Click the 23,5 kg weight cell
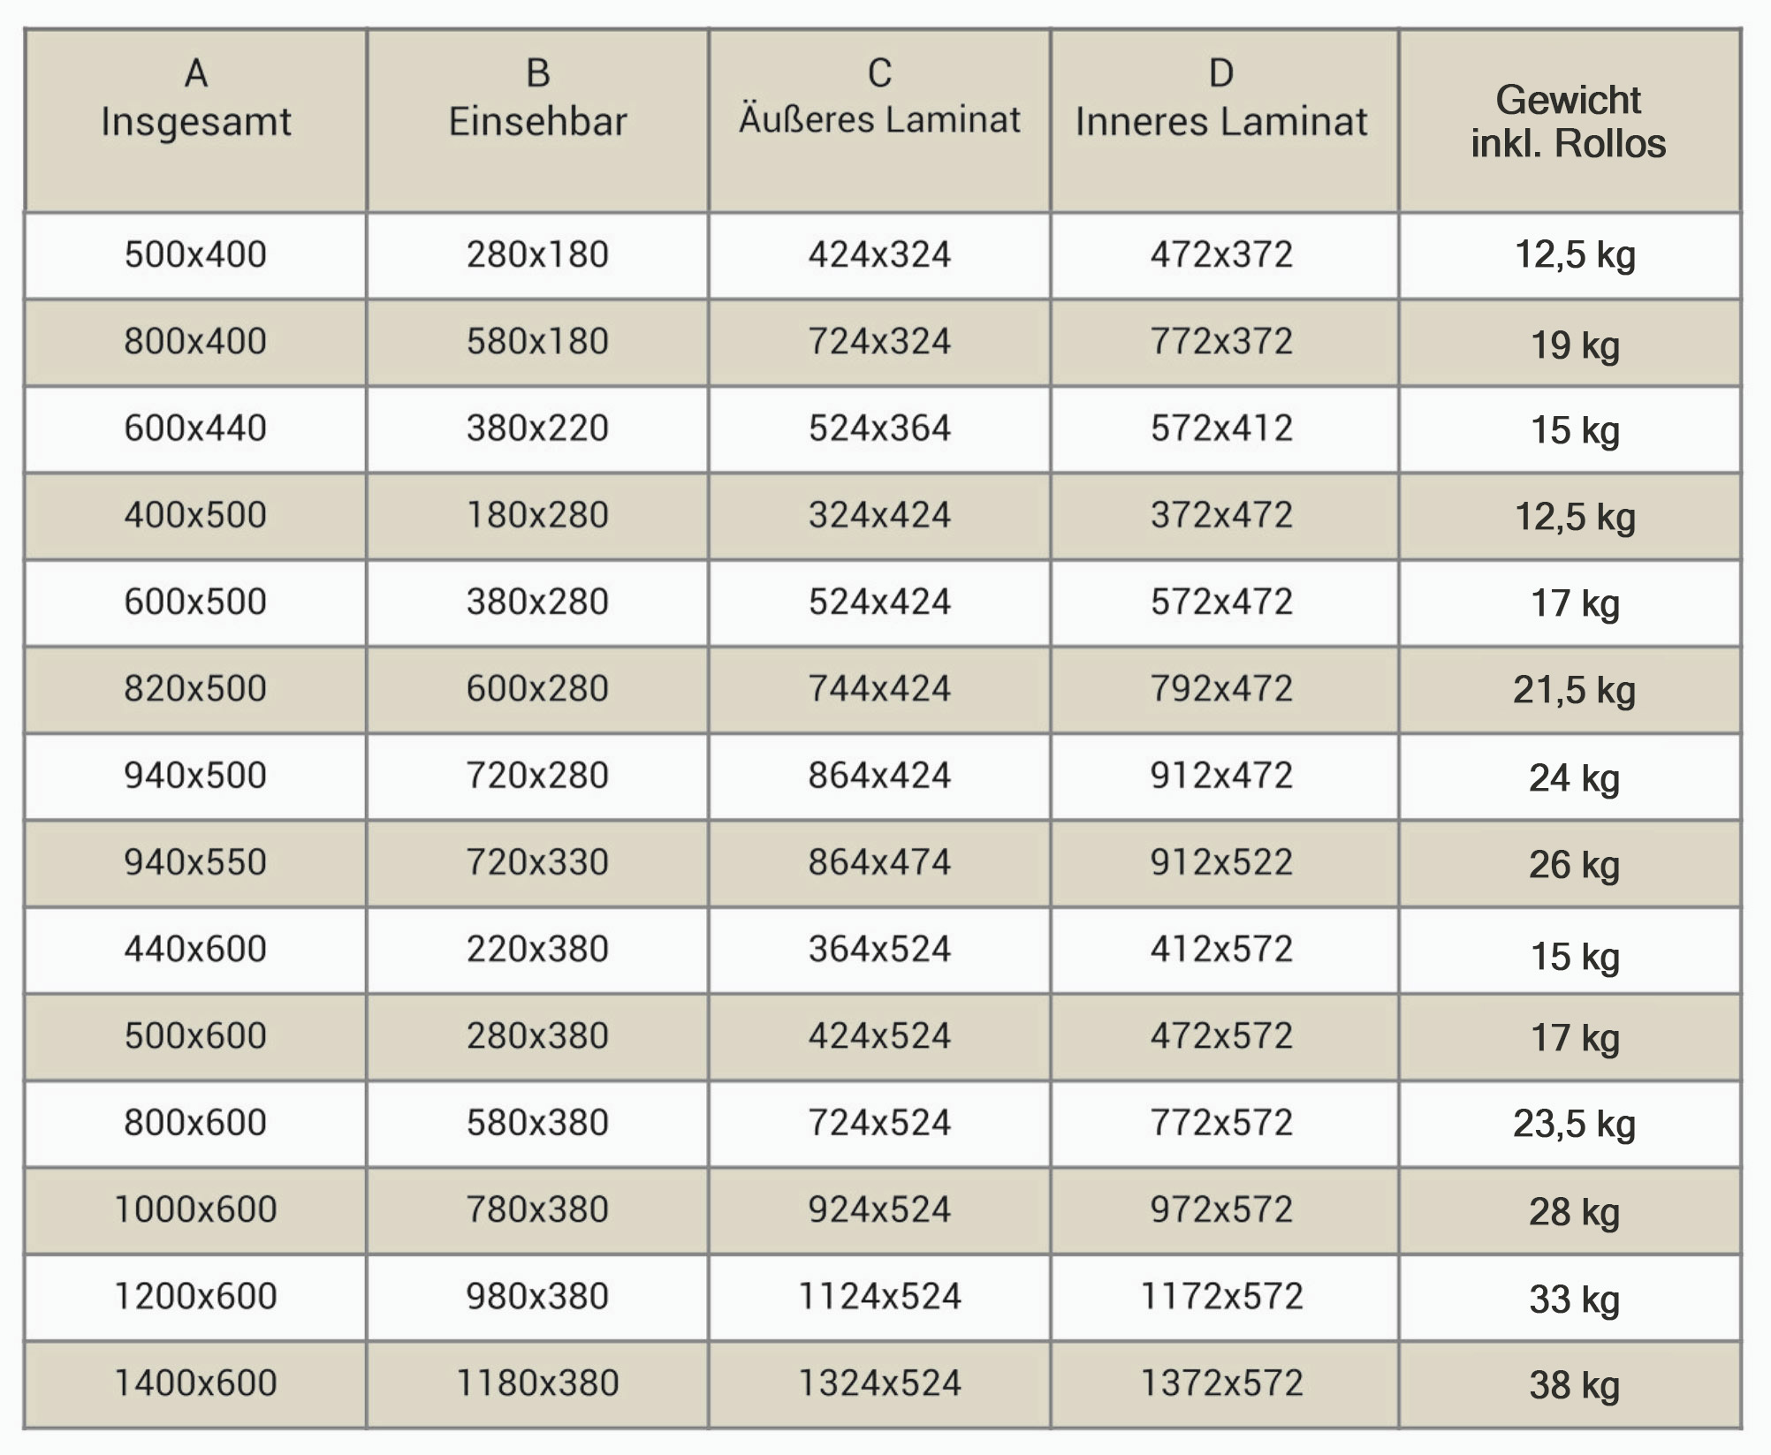1771x1455 pixels. coord(1570,1124)
